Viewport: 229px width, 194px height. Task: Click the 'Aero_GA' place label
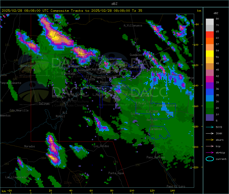tap(152, 120)
